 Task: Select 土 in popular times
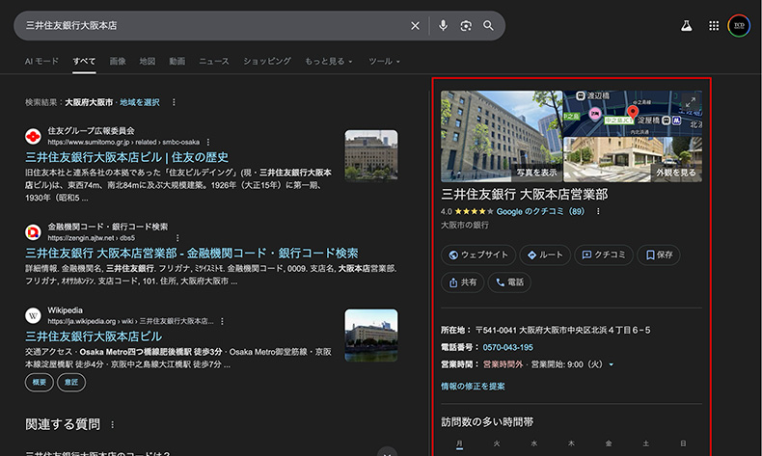tap(646, 443)
